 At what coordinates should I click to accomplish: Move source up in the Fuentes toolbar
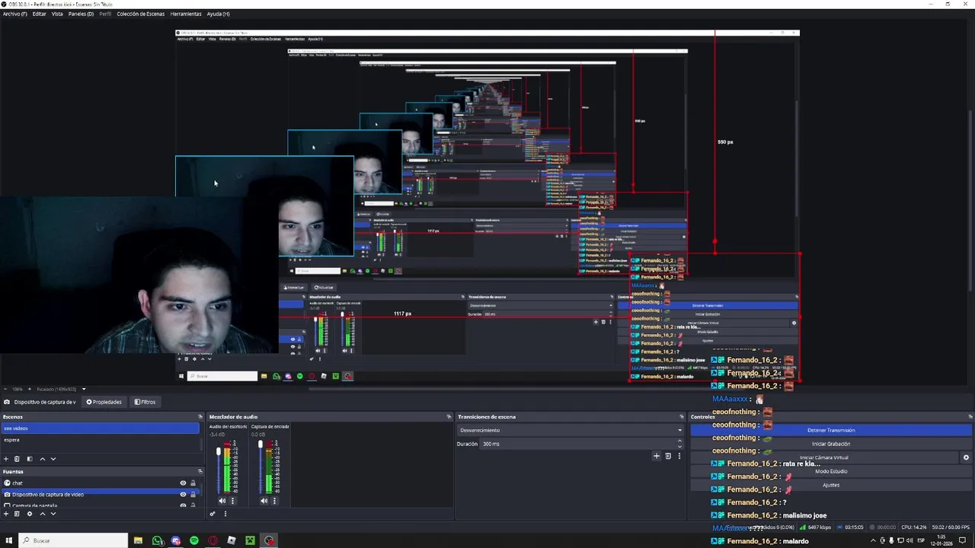coord(42,514)
